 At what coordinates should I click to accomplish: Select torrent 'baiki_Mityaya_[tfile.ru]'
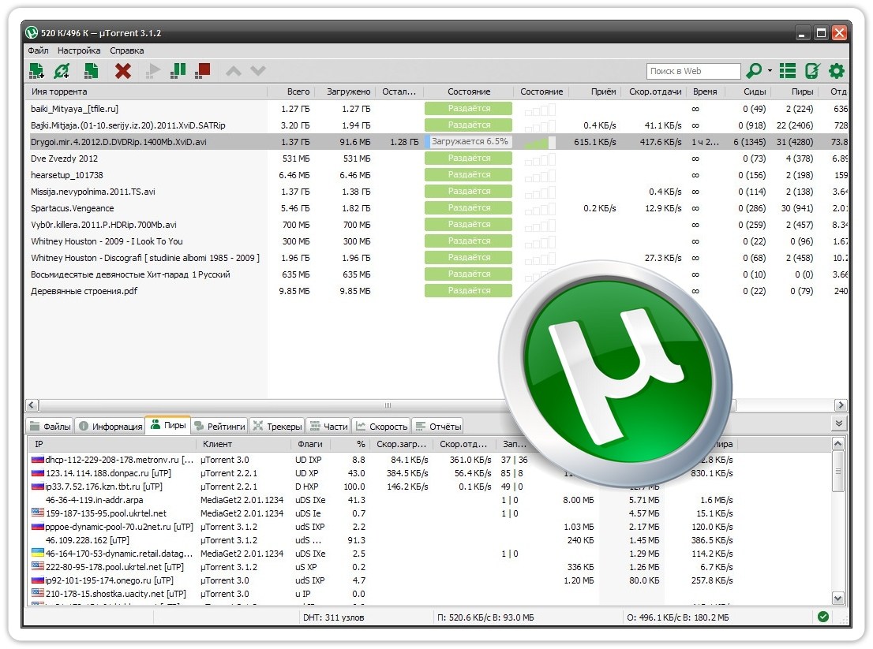pyautogui.click(x=75, y=109)
